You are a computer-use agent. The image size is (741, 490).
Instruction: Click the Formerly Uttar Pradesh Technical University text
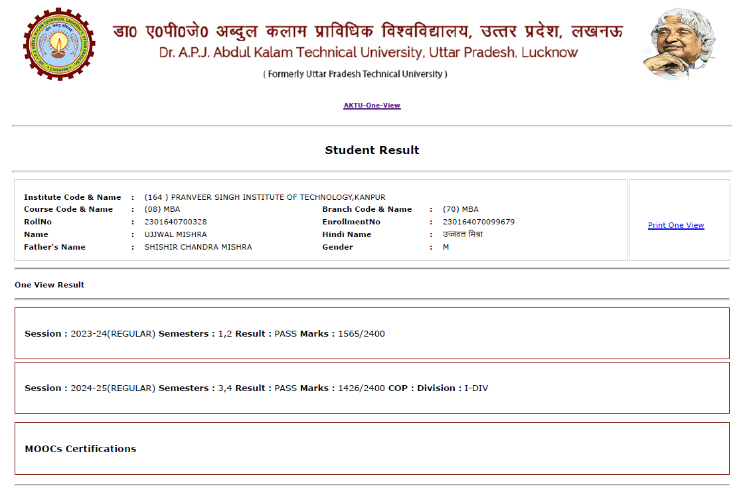pos(355,74)
